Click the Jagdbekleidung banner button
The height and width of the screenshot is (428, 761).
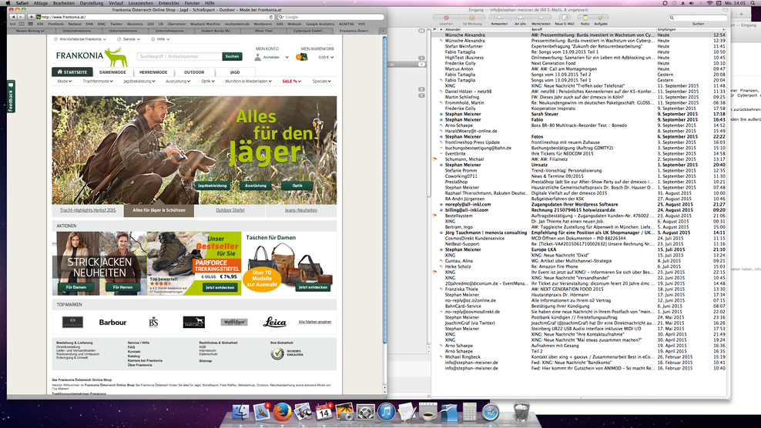(213, 186)
